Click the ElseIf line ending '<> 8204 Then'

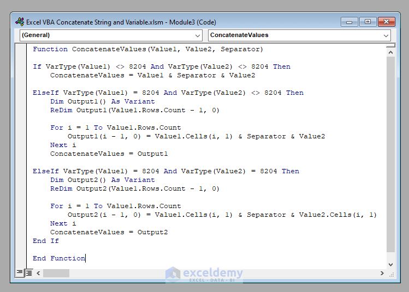[168, 93]
